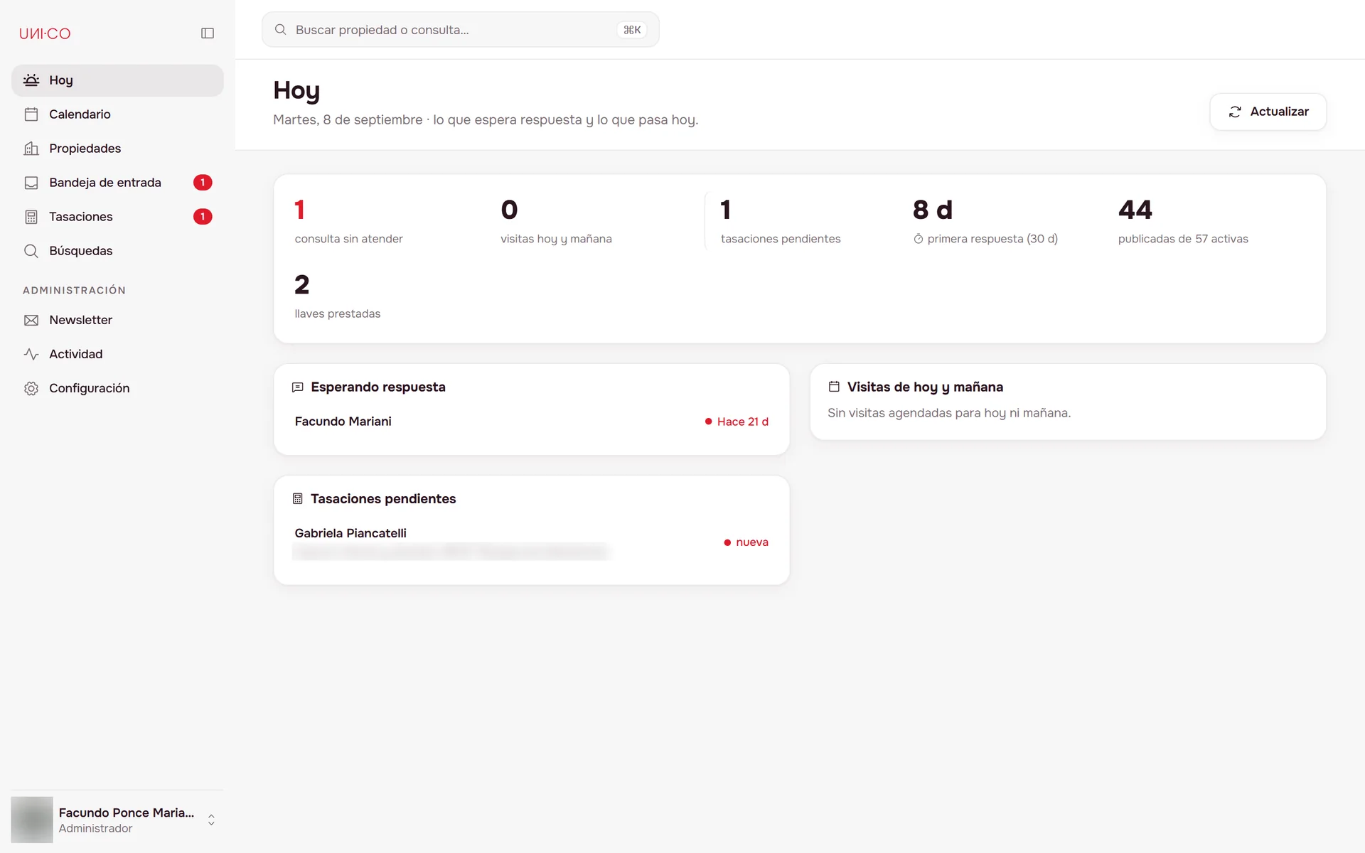Click the user avatar thumbnail
The width and height of the screenshot is (1365, 853).
click(x=32, y=820)
